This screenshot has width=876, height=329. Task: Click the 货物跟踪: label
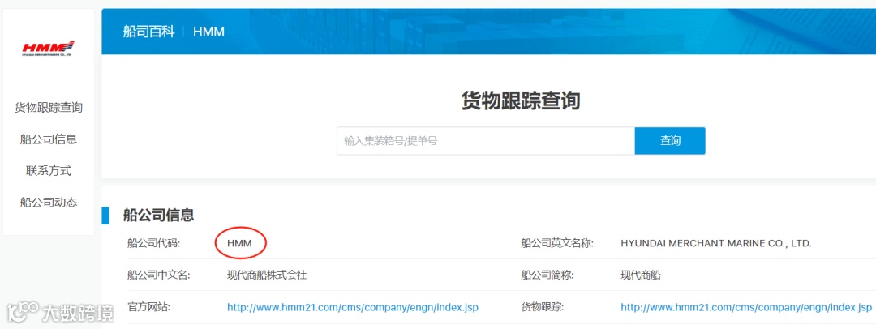point(542,307)
